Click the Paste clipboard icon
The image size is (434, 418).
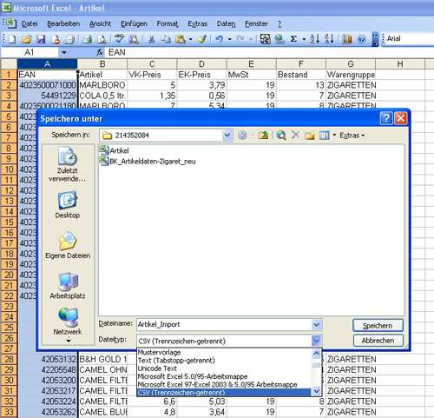[181, 39]
